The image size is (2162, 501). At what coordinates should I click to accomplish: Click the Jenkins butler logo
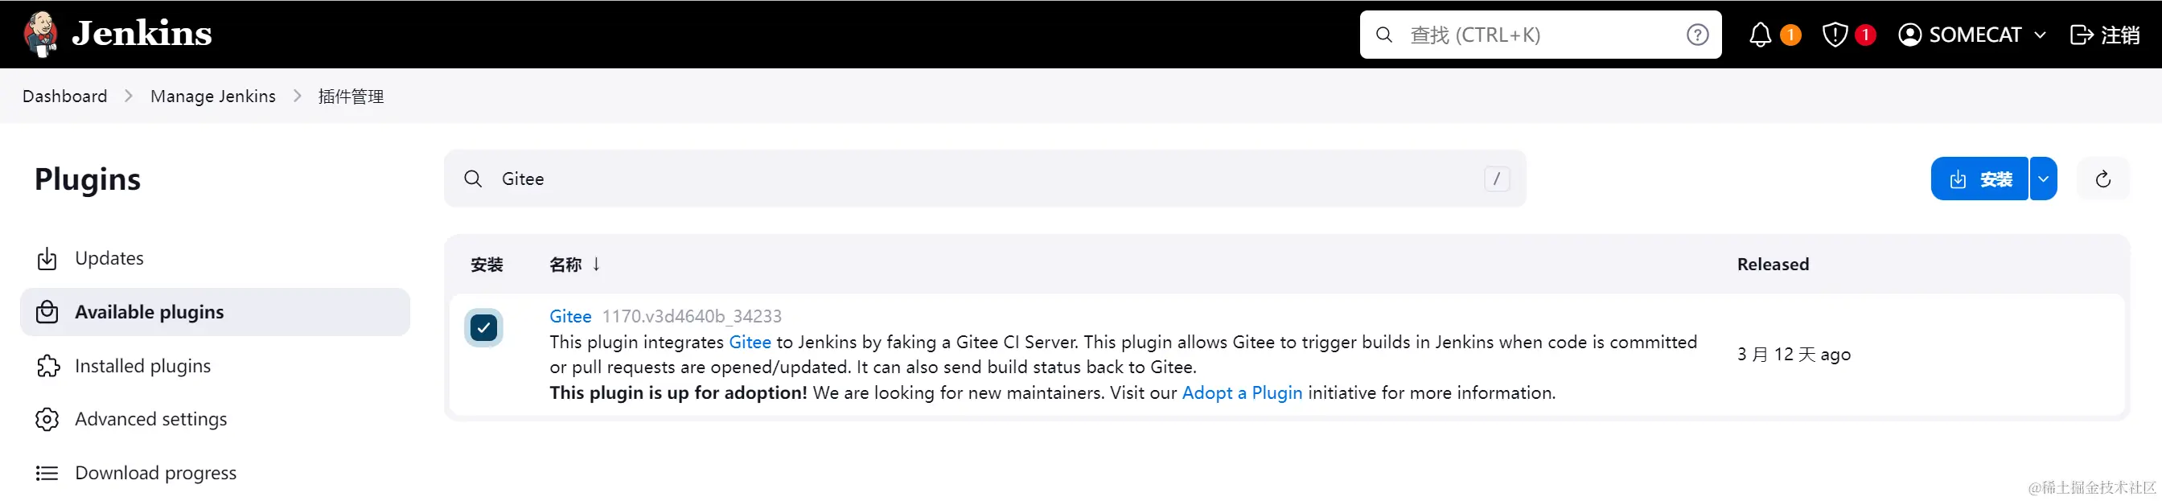(39, 34)
